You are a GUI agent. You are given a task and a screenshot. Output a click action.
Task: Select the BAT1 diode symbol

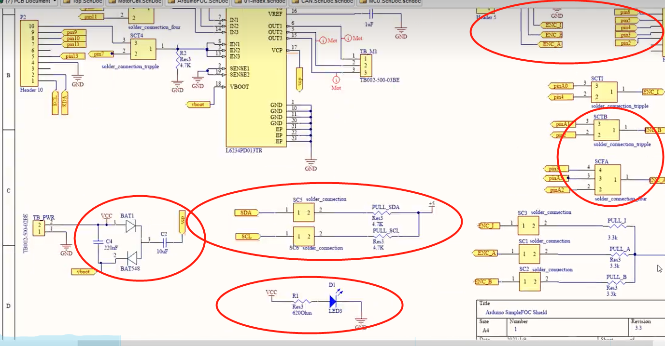pos(129,226)
